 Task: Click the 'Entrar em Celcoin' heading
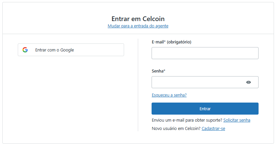[x=138, y=19]
